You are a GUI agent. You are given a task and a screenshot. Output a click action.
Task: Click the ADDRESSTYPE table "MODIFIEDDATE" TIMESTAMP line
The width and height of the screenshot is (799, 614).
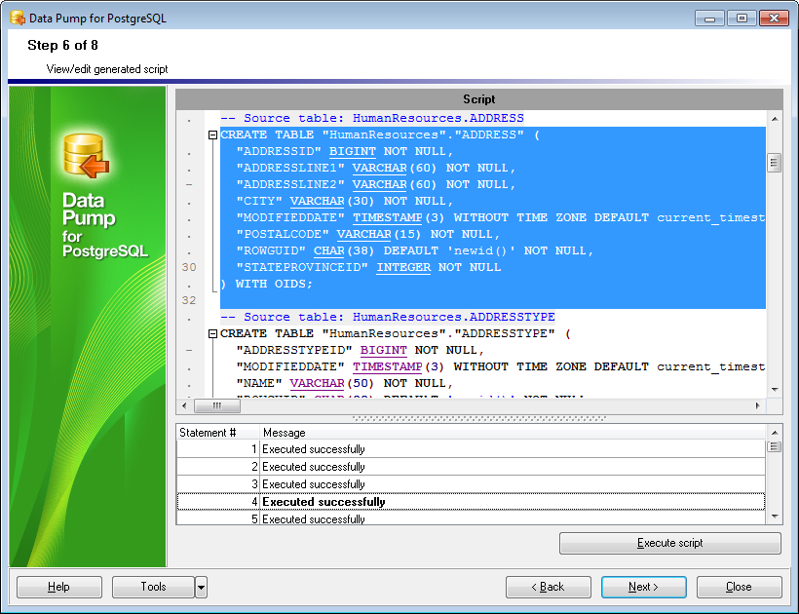pyautogui.click(x=501, y=366)
